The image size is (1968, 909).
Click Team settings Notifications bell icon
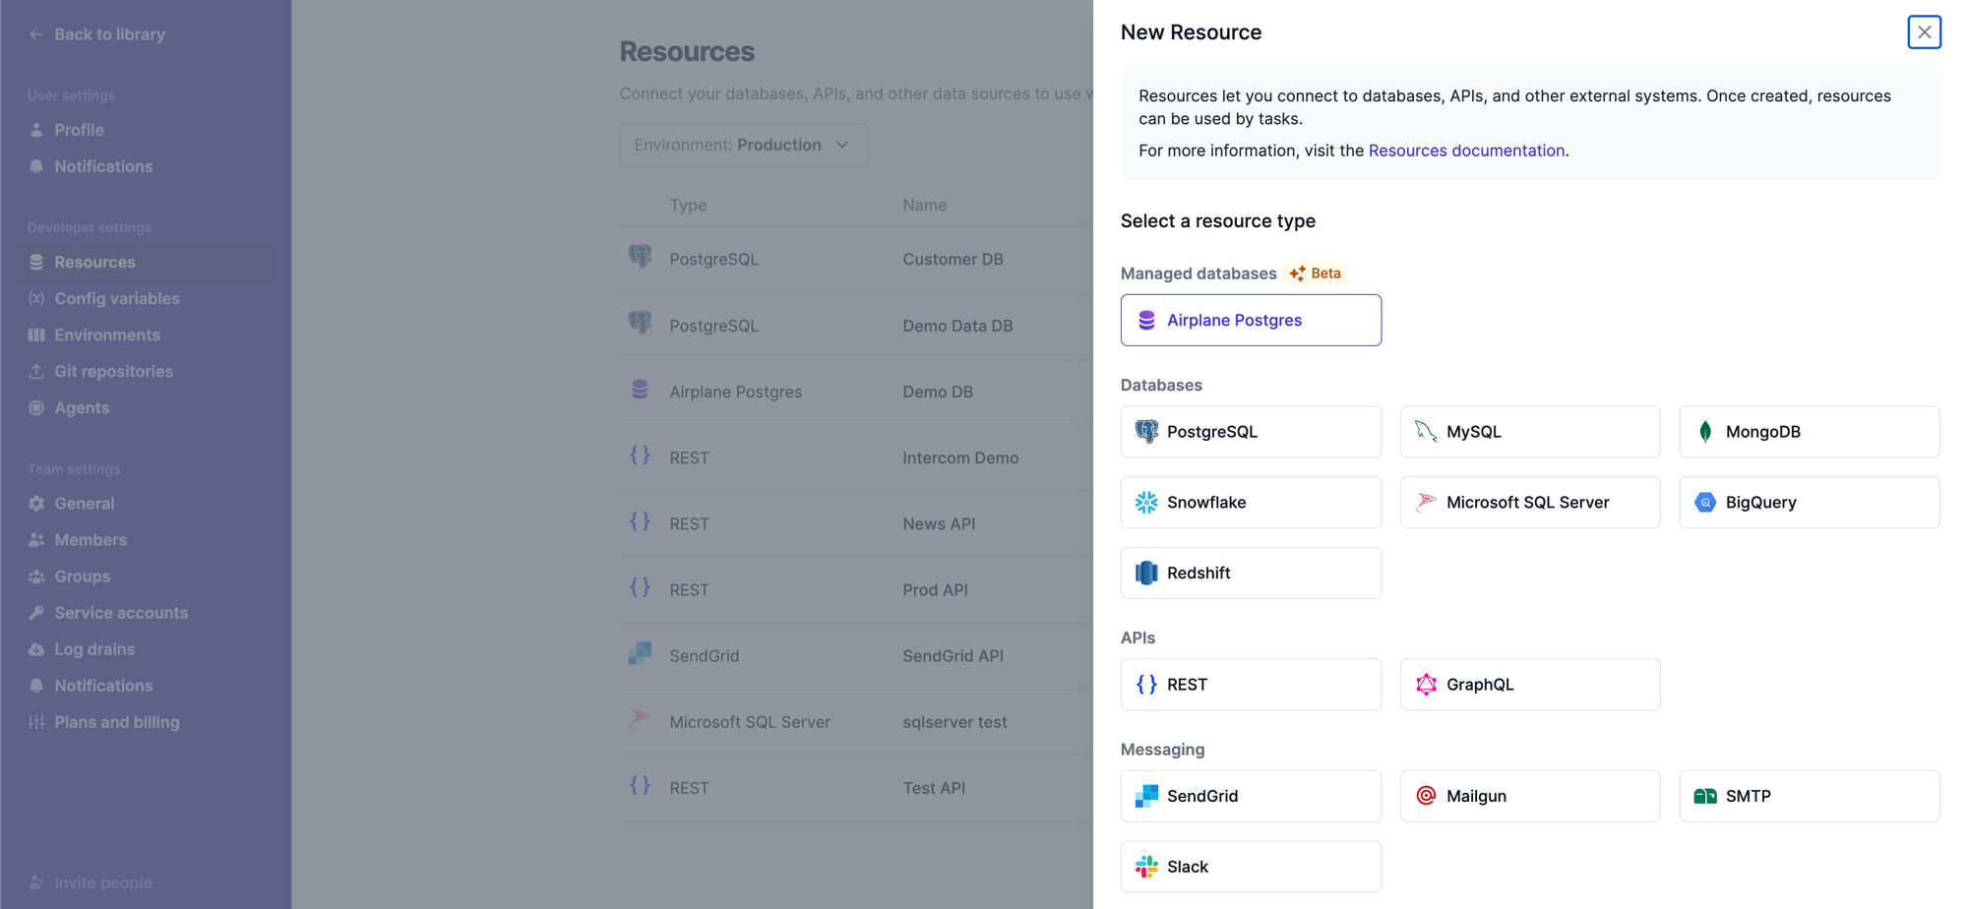pyautogui.click(x=36, y=685)
